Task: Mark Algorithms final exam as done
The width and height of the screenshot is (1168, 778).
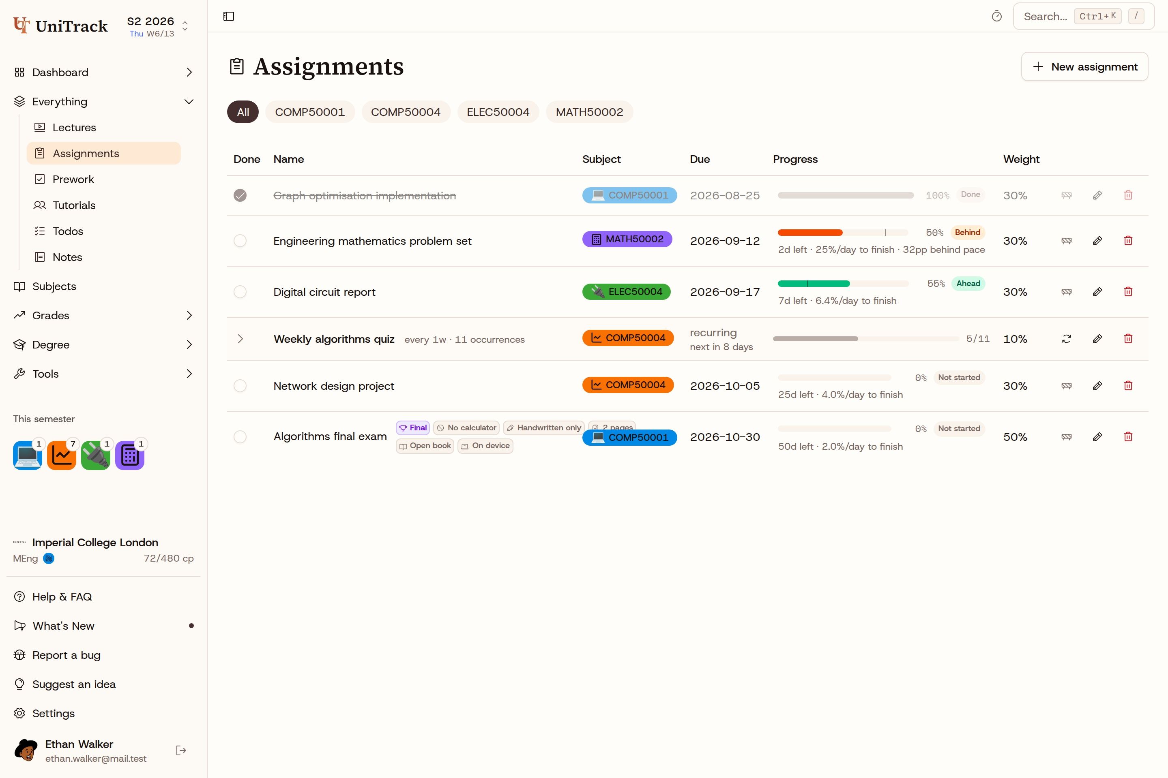Action: tap(240, 437)
